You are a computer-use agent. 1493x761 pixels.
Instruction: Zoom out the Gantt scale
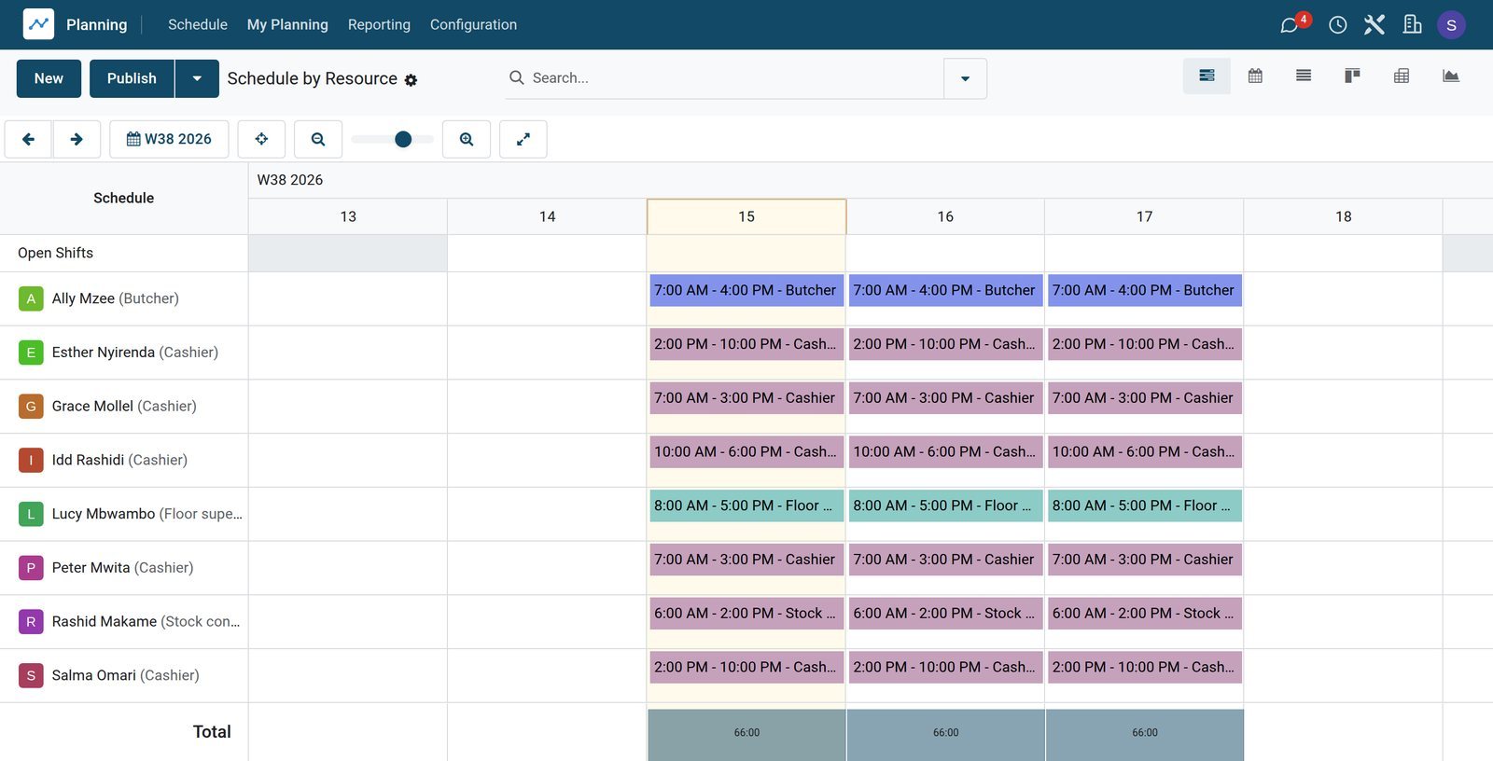[x=318, y=139]
